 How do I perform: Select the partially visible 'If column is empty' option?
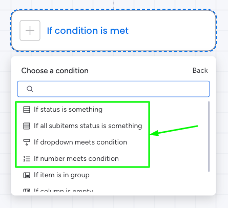click(64, 190)
